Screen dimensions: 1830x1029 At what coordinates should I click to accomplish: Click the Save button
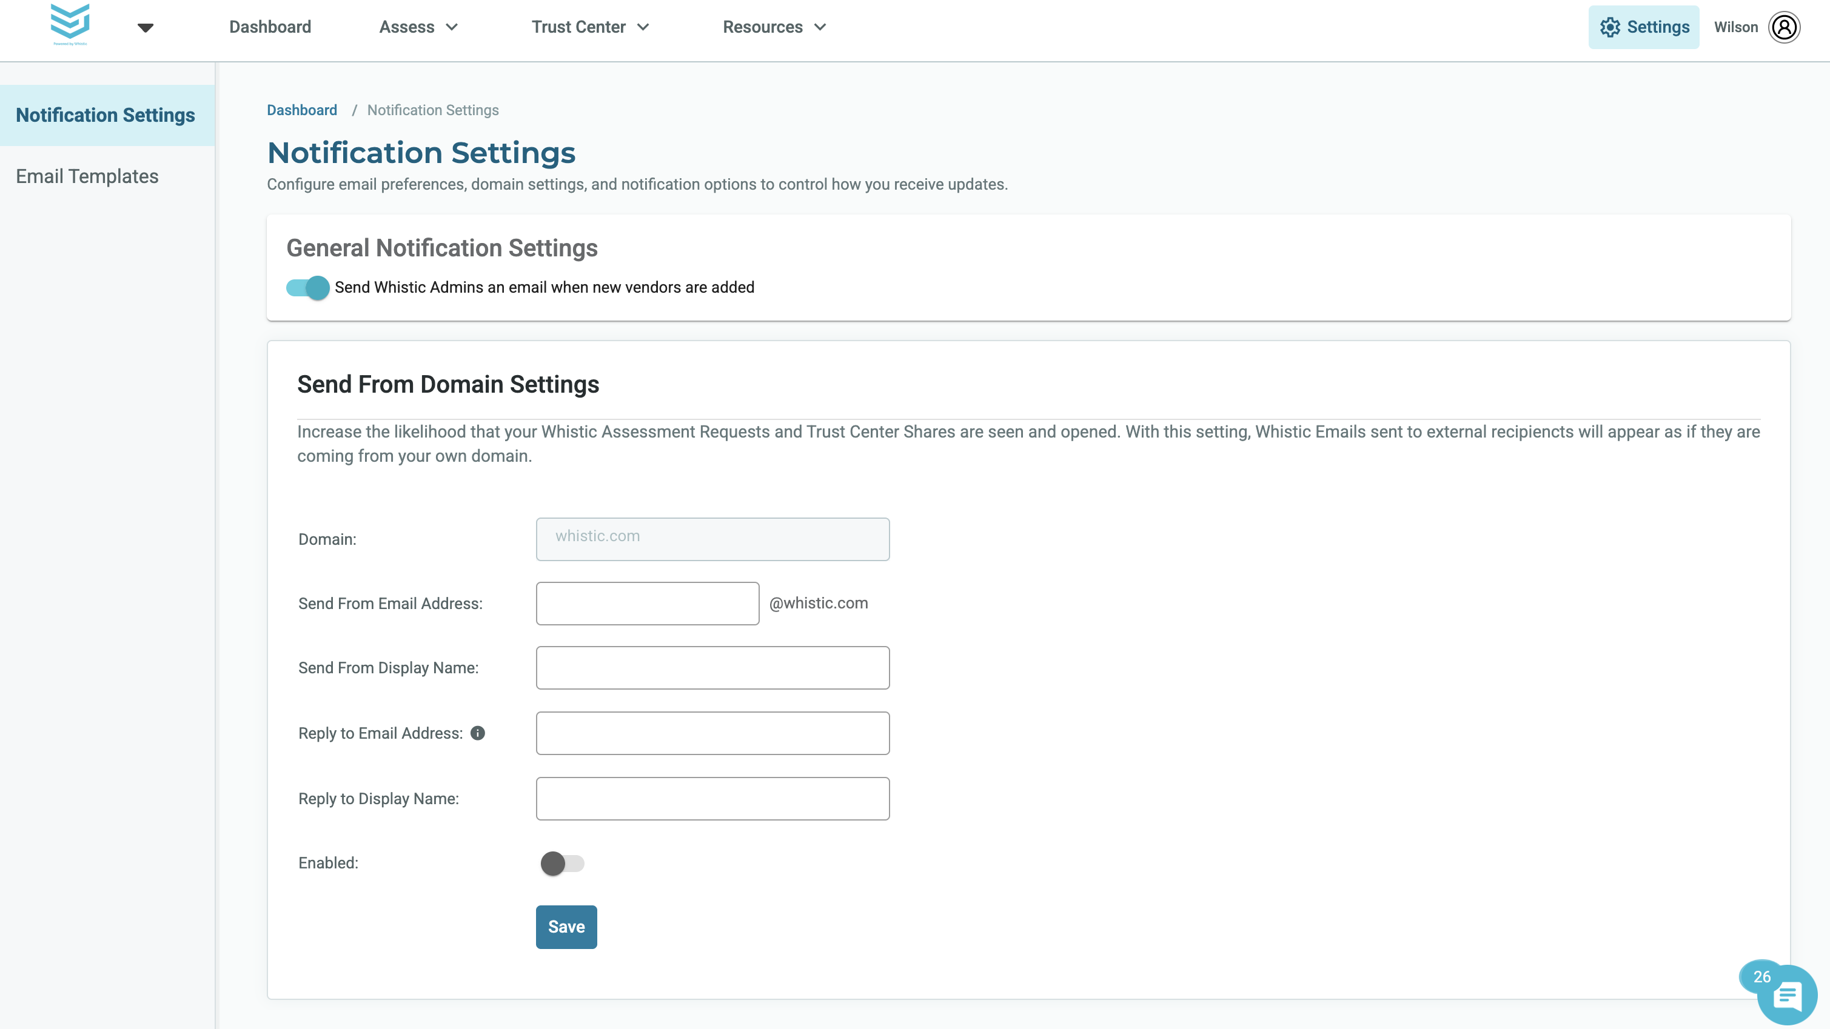566,927
